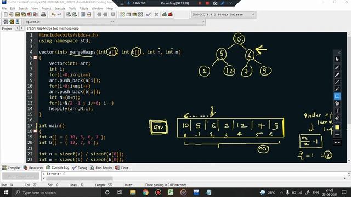Select the highlighter tool in the drawing palette
The image size is (351, 197).
pyautogui.click(x=337, y=74)
